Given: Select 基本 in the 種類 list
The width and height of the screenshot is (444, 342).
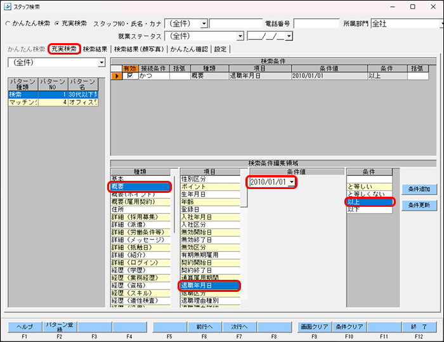Looking at the screenshot, I should click(x=141, y=179).
